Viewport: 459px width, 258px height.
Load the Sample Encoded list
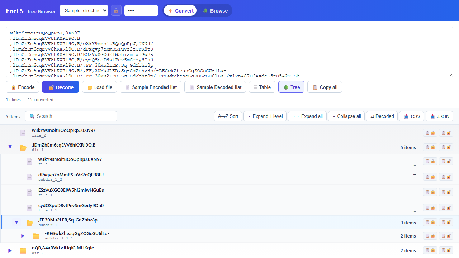tap(151, 87)
